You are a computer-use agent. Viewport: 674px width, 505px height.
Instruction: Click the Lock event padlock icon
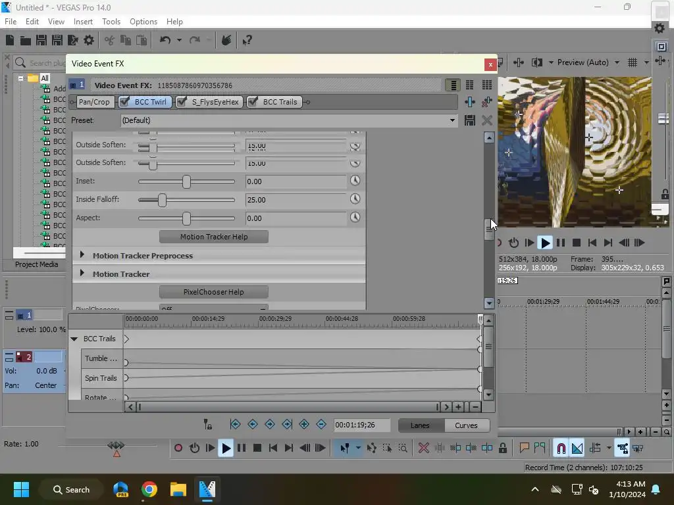coord(502,448)
